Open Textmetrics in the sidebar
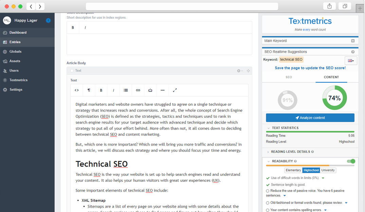The image size is (365, 212). coord(27,80)
